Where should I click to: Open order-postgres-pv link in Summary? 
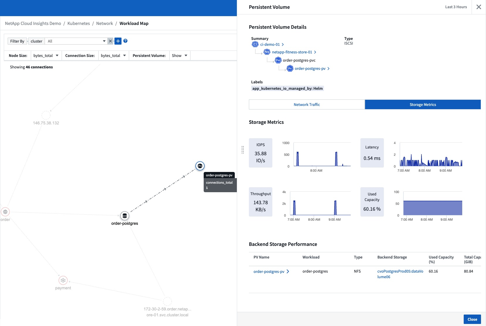click(x=310, y=69)
